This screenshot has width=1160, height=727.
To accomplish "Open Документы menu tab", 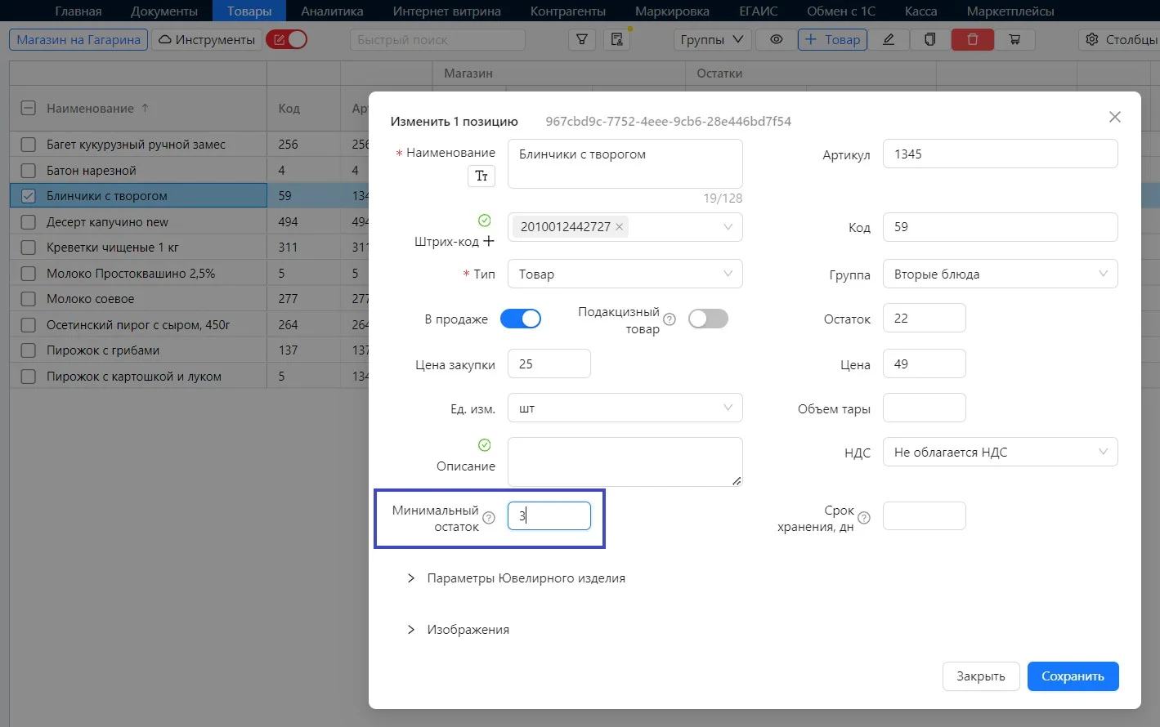I will coord(164,11).
